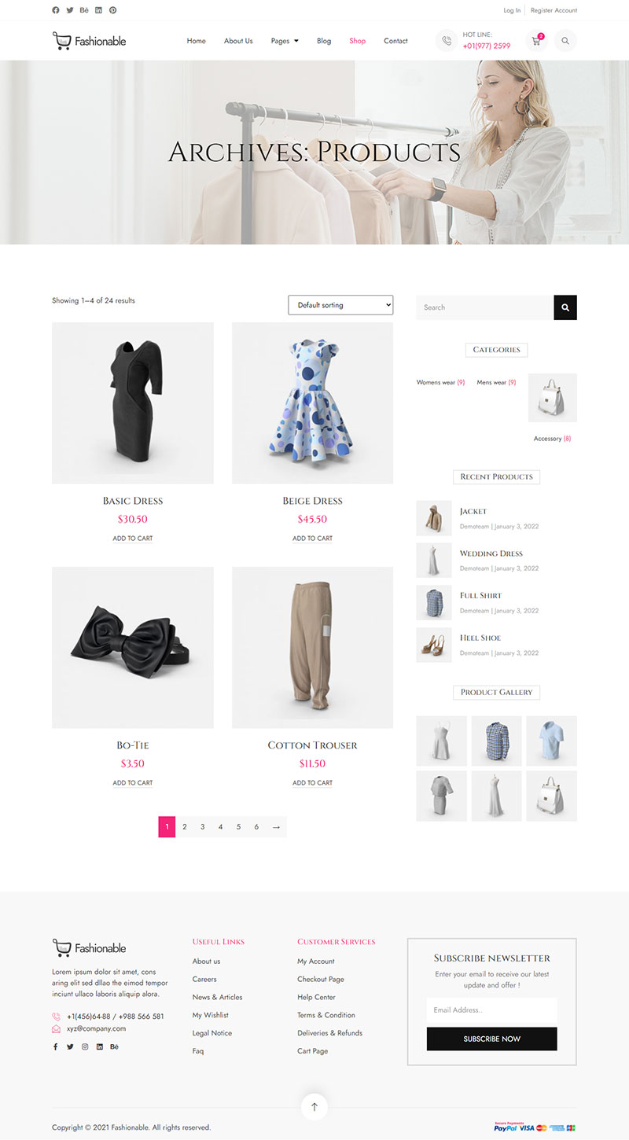
Task: Click the Pinterest icon in top bar
Action: [x=113, y=10]
